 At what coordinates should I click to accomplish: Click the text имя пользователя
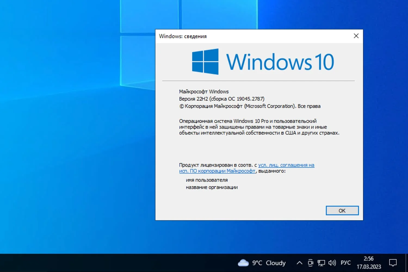coord(207,180)
